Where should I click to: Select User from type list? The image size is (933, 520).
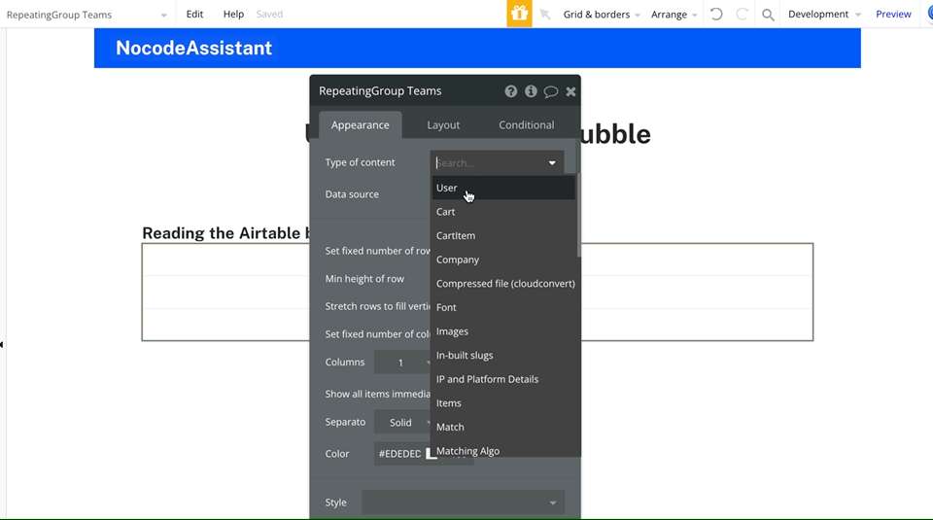[503, 188]
